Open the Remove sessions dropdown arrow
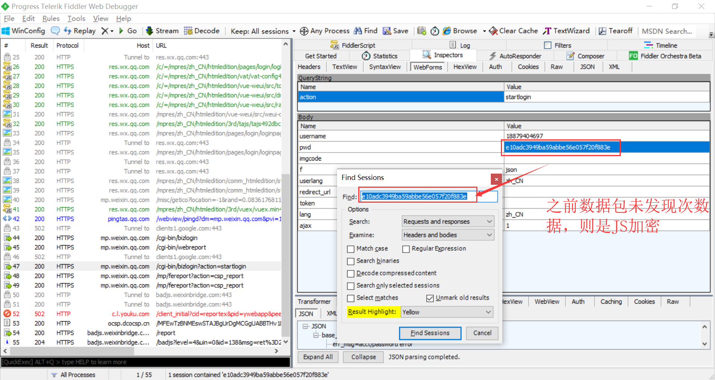The height and width of the screenshot is (380, 715). [x=112, y=31]
